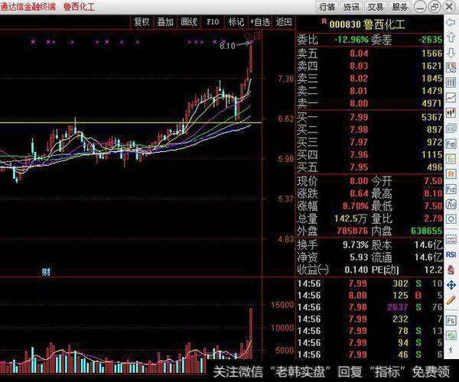Viewport: 459px width, 382px height.
Task: Open the 资讯 menu
Action: tap(351, 7)
